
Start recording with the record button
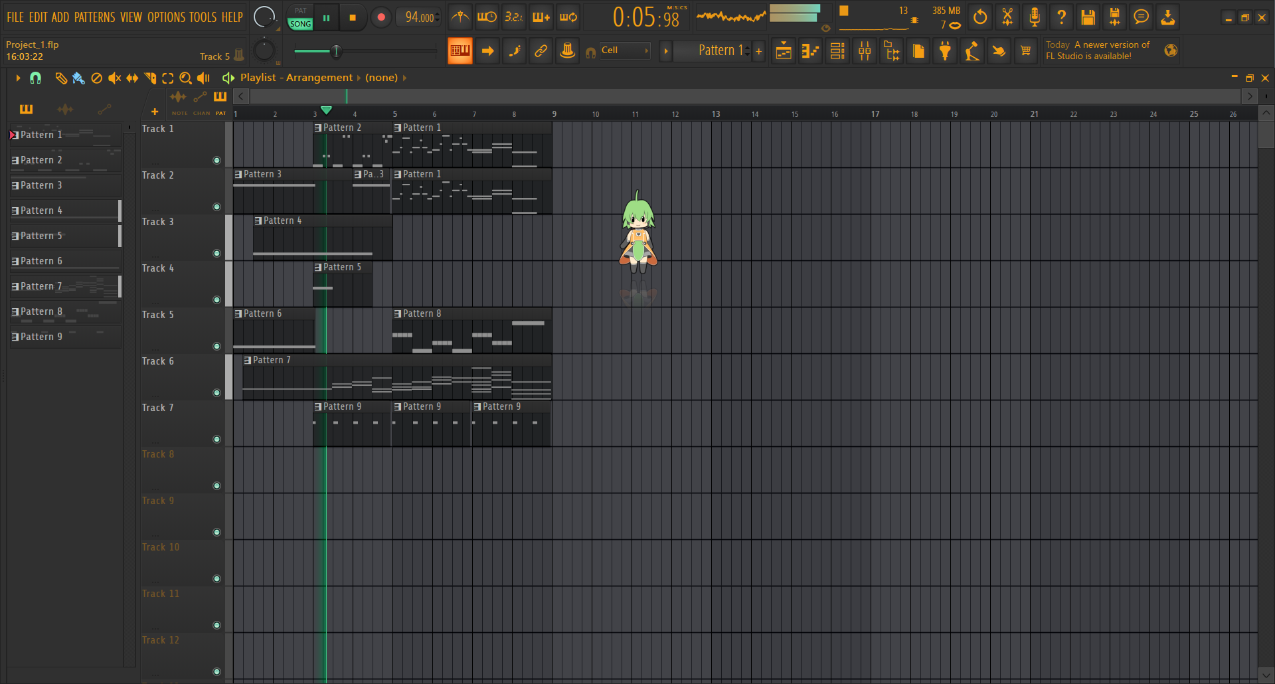point(381,18)
